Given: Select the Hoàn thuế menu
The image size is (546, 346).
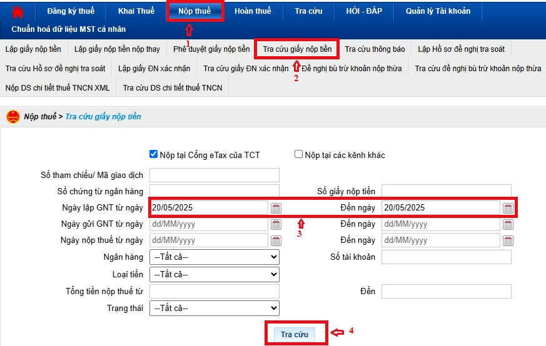Looking at the screenshot, I should pos(253,11).
